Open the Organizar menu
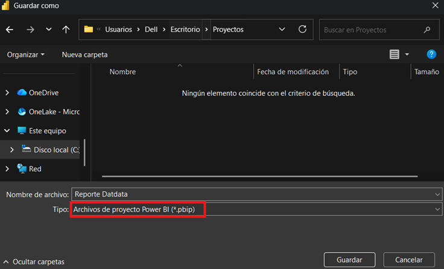This screenshot has width=444, height=269. point(25,55)
